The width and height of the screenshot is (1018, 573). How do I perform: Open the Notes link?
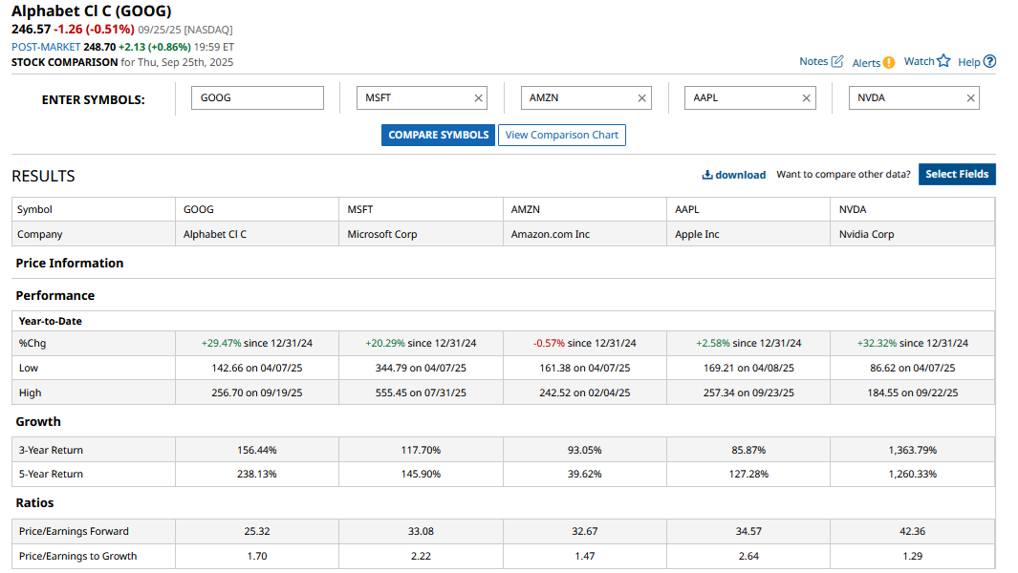tap(813, 61)
